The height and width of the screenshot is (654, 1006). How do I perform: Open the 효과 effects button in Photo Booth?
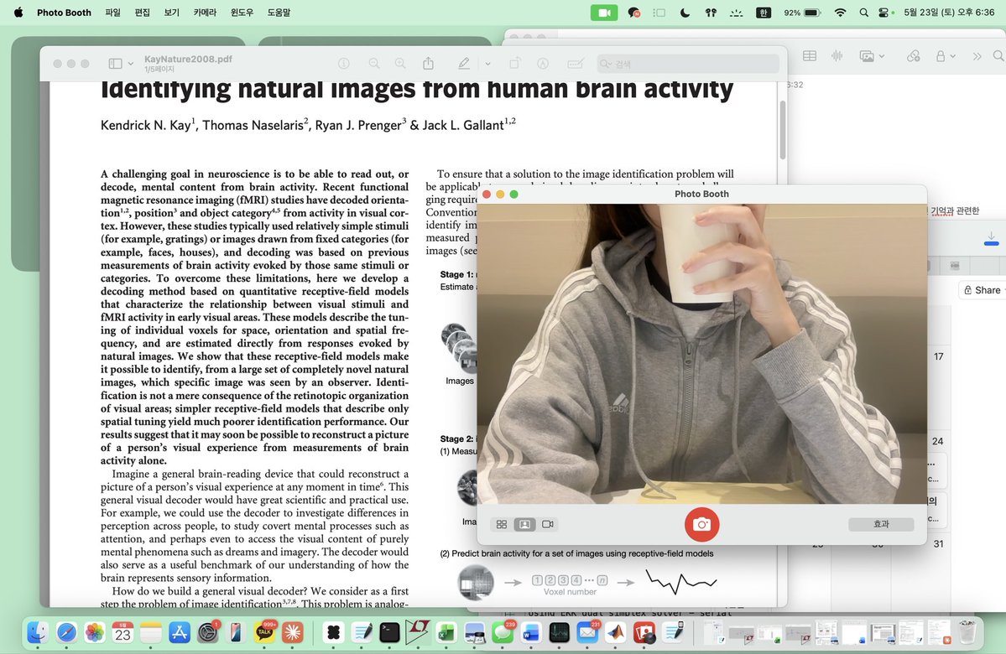[881, 525]
